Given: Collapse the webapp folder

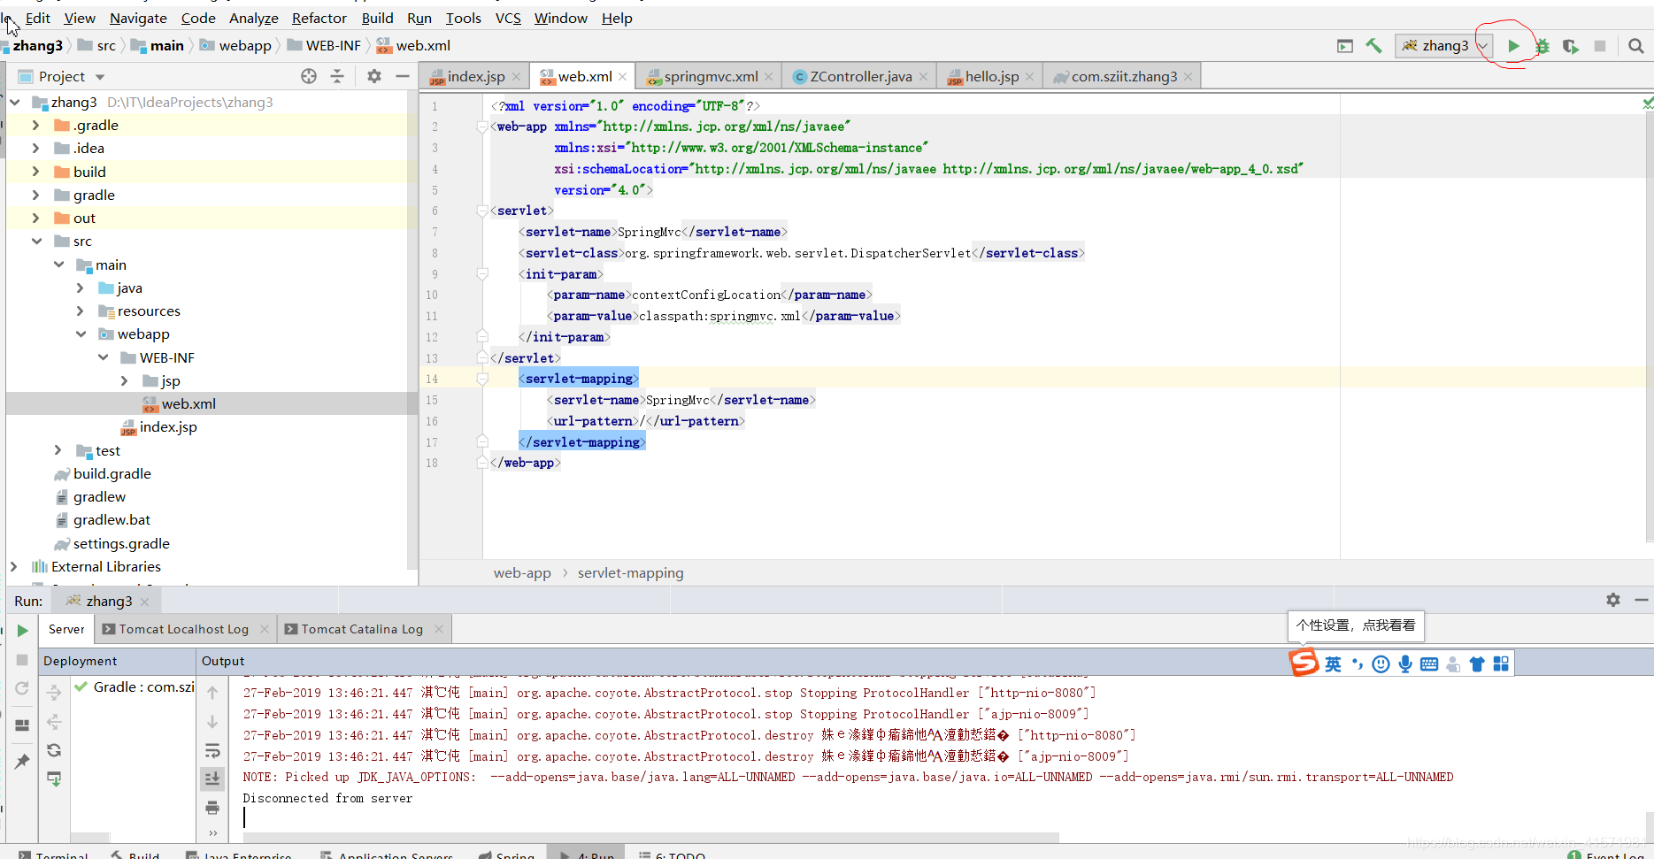Looking at the screenshot, I should [81, 334].
